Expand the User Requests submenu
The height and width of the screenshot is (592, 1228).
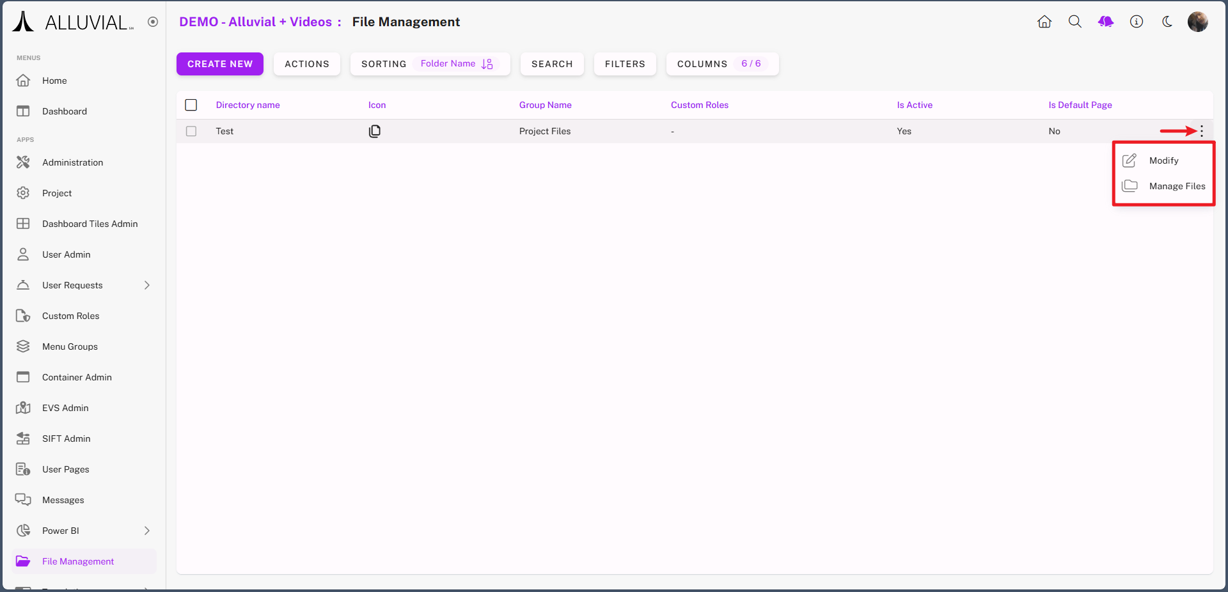(x=147, y=285)
